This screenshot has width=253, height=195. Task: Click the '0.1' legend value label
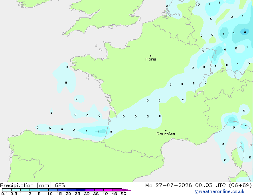coord(4,193)
